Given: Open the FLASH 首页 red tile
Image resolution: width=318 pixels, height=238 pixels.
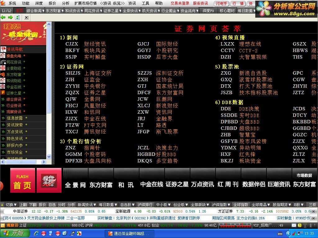Looking at the screenshot, I should (x=22, y=180).
